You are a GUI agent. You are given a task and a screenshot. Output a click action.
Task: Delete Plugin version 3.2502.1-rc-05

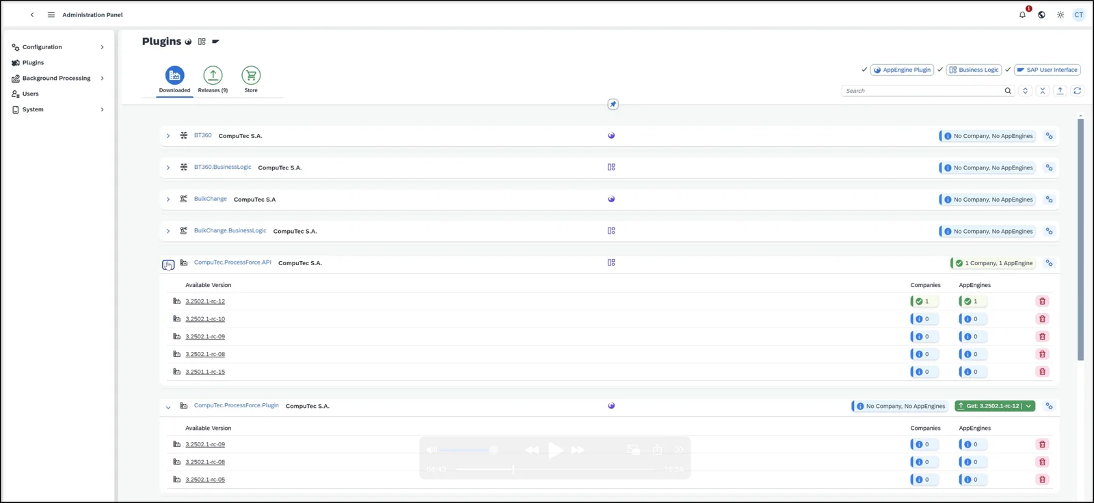pyautogui.click(x=1042, y=480)
